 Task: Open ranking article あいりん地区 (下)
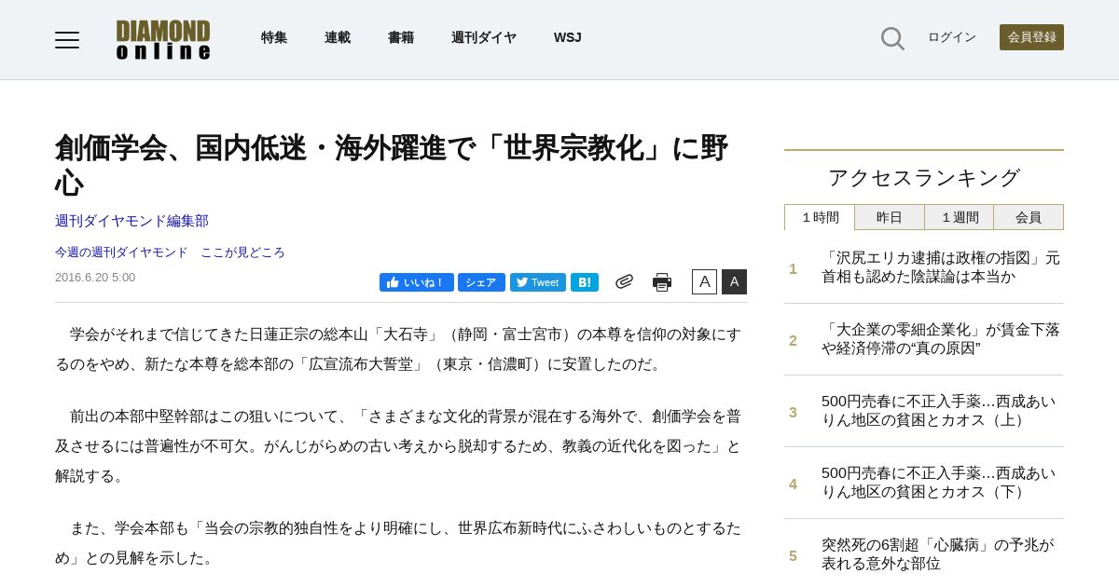point(939,483)
